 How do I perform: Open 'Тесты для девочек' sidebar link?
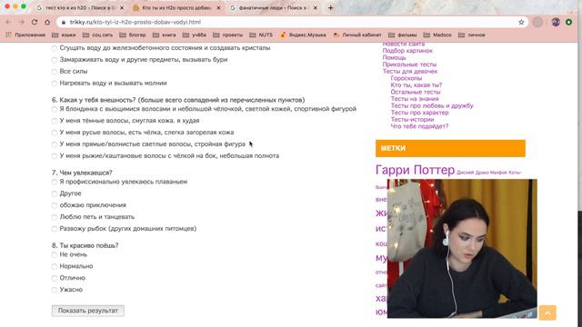410,71
